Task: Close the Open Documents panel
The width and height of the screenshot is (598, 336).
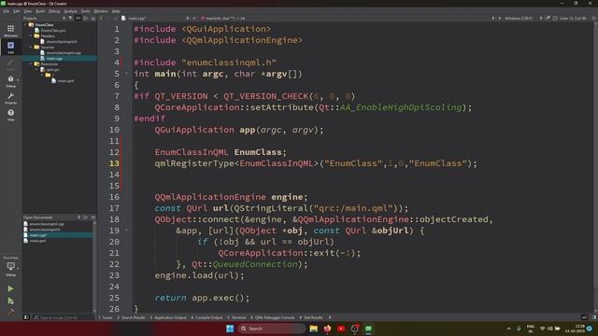Action: pyautogui.click(x=93, y=217)
